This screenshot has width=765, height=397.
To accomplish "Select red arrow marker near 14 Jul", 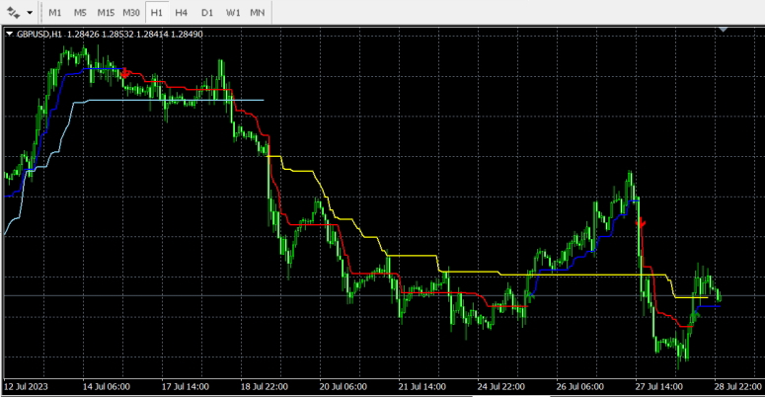I will click(125, 72).
